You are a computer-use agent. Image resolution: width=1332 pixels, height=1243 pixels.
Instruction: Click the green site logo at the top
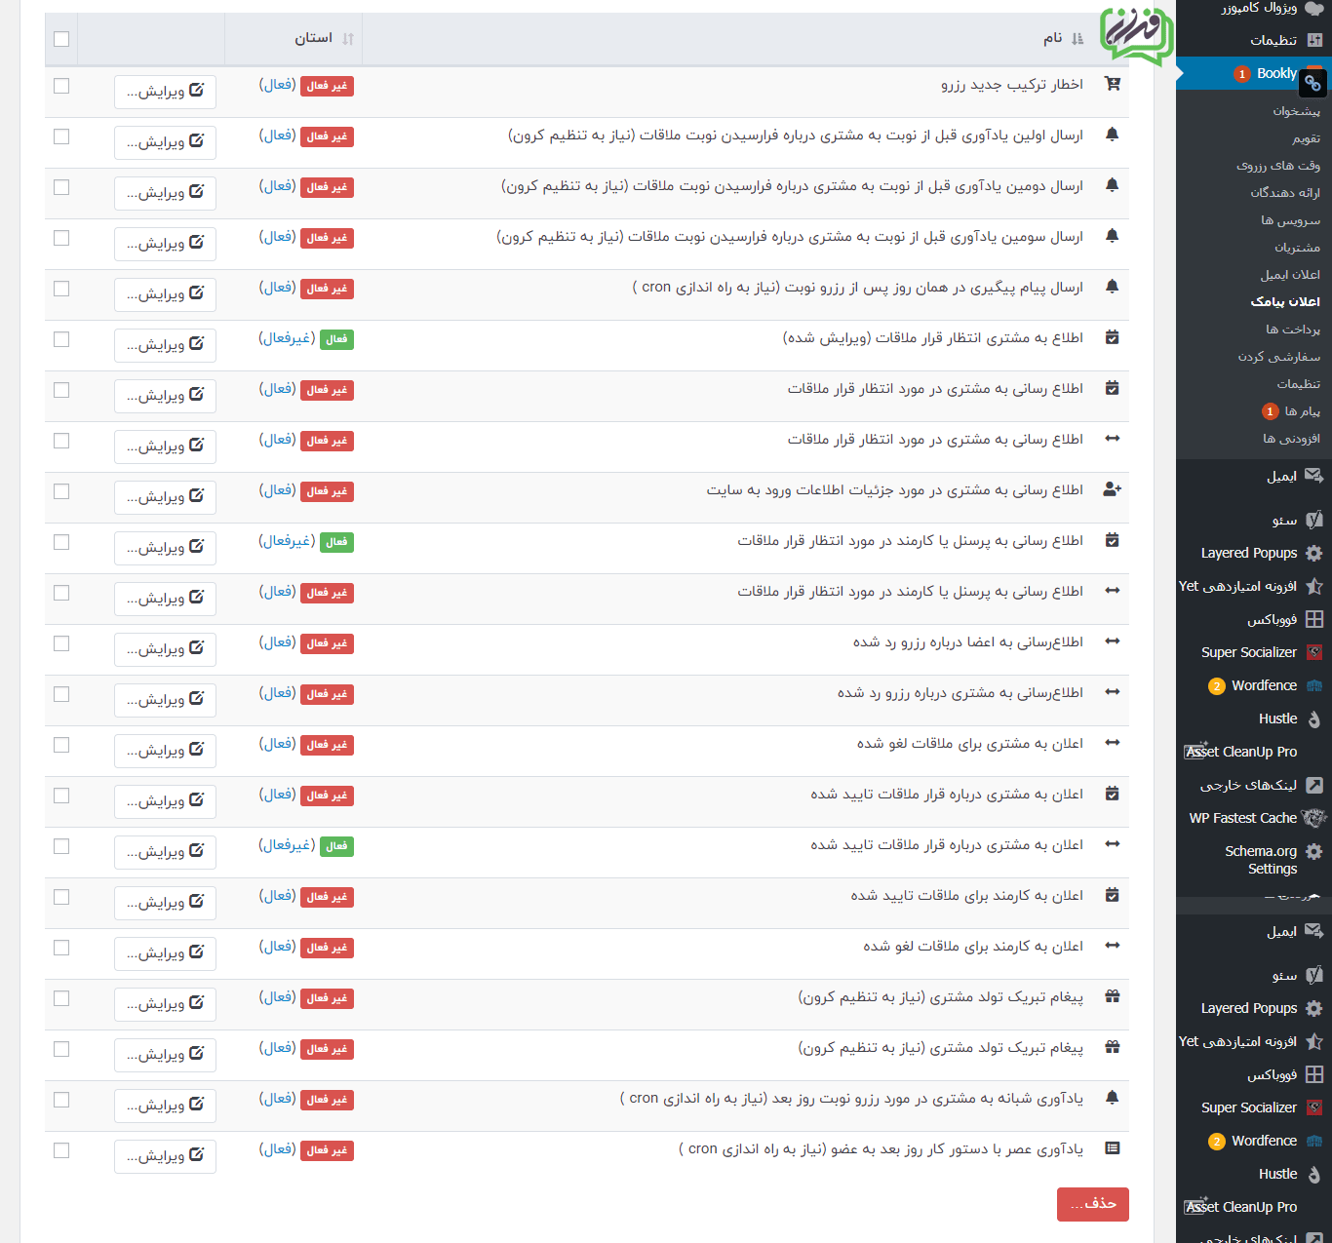tap(1137, 36)
